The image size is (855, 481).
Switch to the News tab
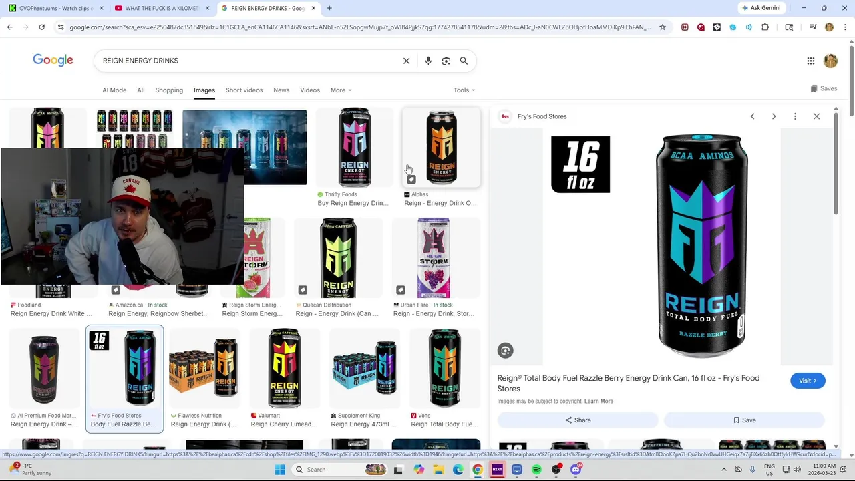(x=281, y=90)
